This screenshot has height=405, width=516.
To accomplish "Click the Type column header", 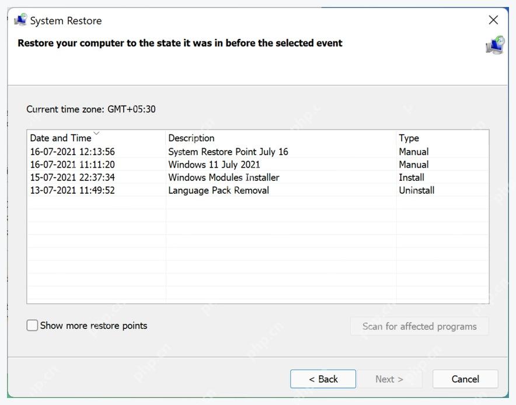I will [442, 138].
